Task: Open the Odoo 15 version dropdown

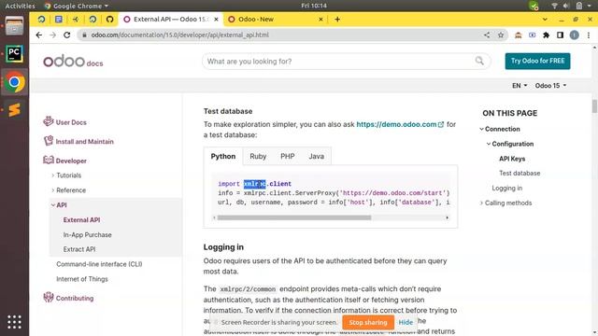Action: [550, 85]
